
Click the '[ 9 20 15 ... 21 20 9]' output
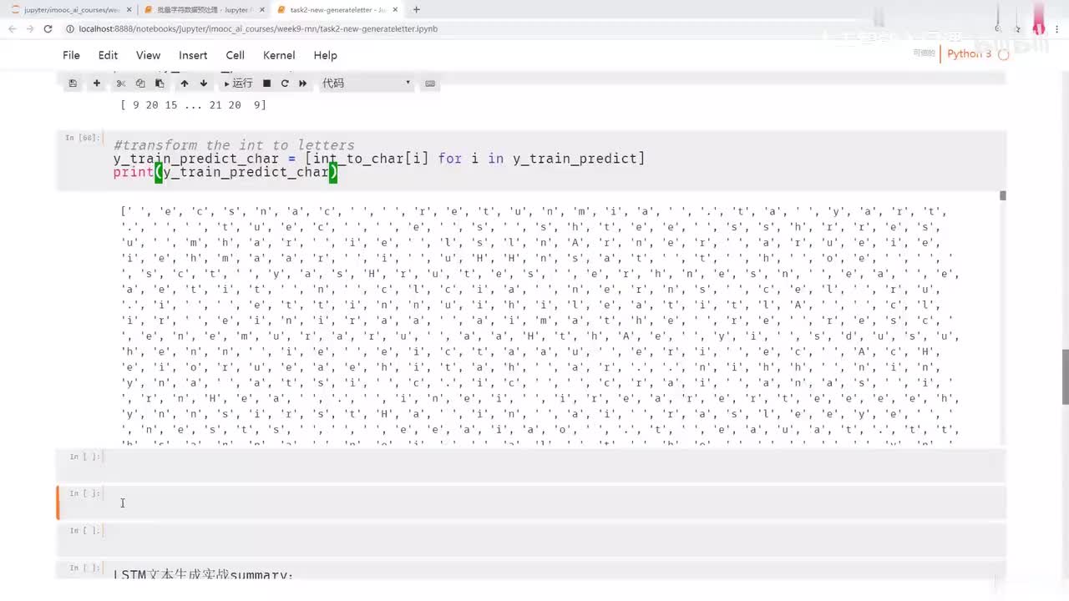tap(193, 105)
